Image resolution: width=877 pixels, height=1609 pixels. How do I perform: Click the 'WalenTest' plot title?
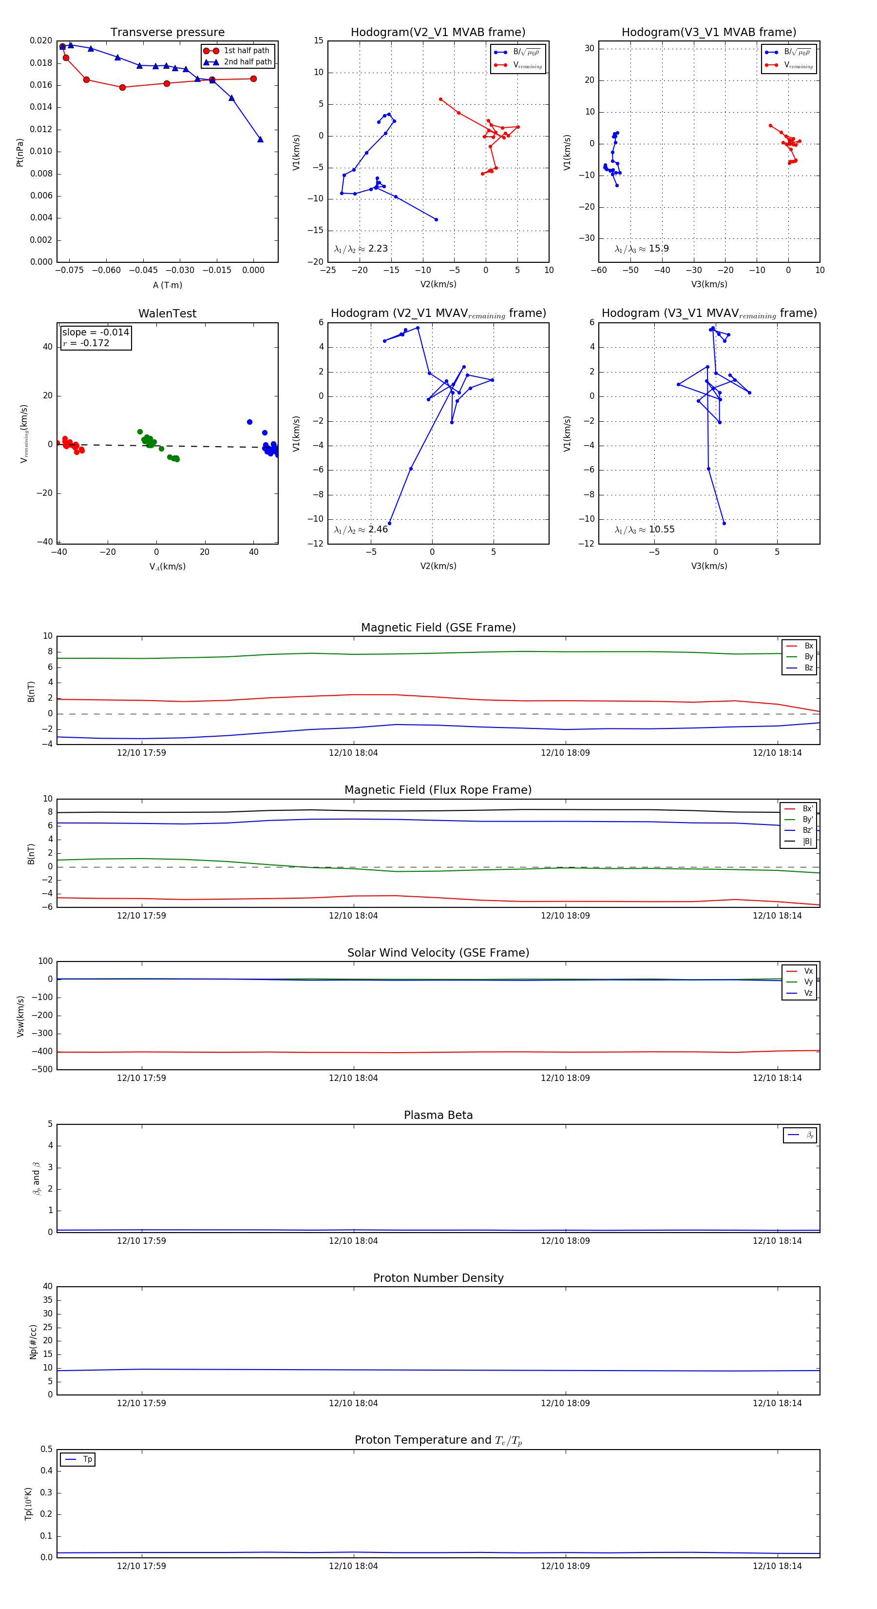pos(167,314)
